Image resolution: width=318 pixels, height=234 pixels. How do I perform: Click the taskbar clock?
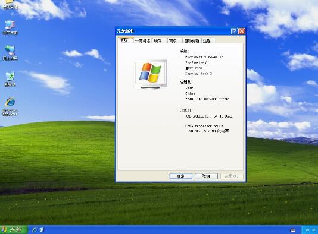tap(310, 230)
